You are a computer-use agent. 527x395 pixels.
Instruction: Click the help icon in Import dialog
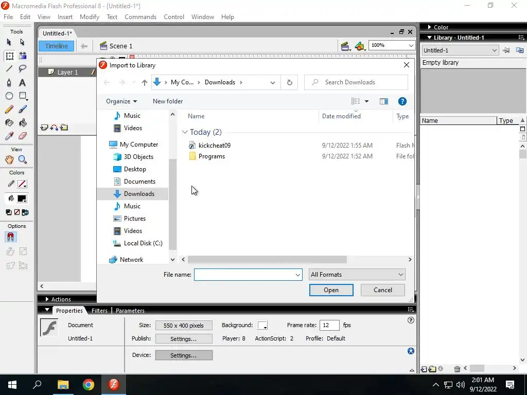pyautogui.click(x=402, y=101)
